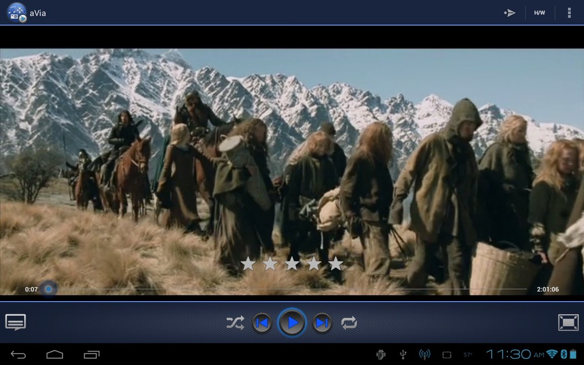This screenshot has width=584, height=365.
Task: Click the 57° temperature indicator
Action: click(468, 355)
